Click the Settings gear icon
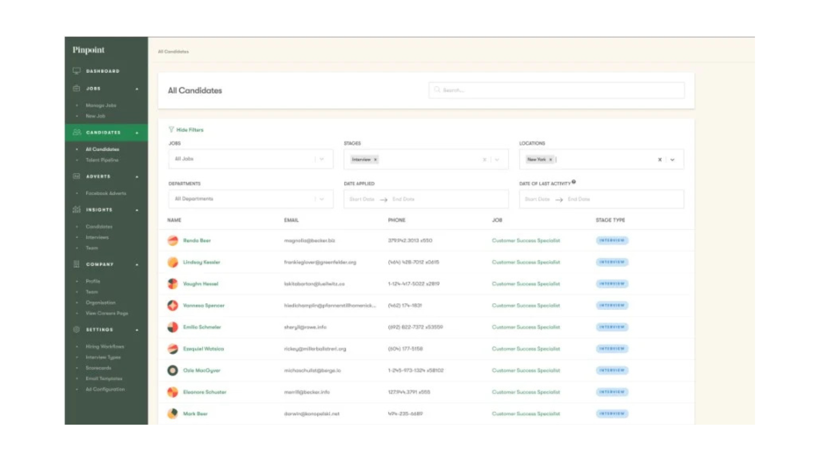The width and height of the screenshot is (818, 460). click(x=77, y=330)
